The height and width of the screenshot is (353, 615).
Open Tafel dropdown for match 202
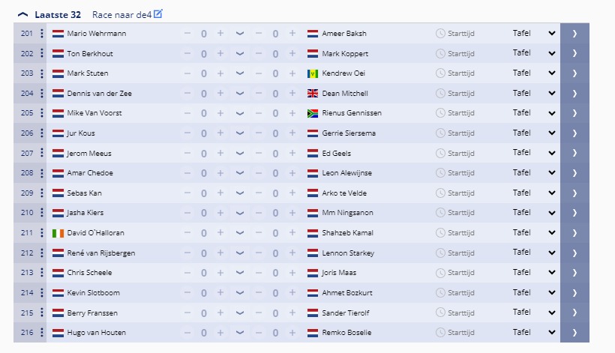[x=552, y=53]
